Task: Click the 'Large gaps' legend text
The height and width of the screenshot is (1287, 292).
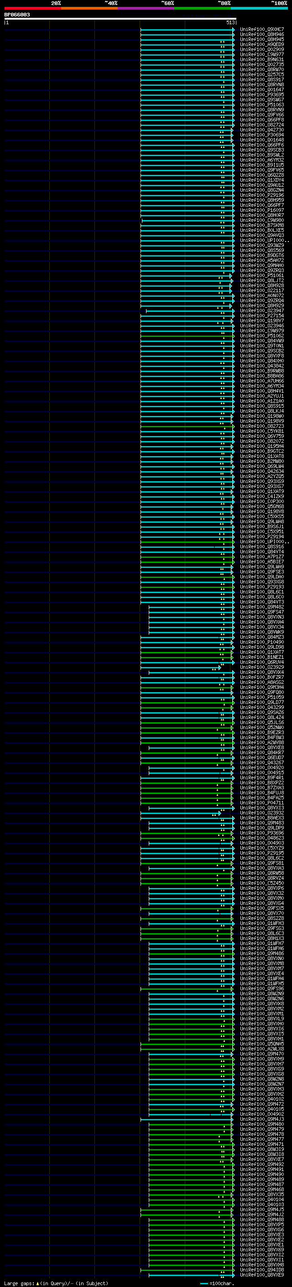Action: 20,1283
